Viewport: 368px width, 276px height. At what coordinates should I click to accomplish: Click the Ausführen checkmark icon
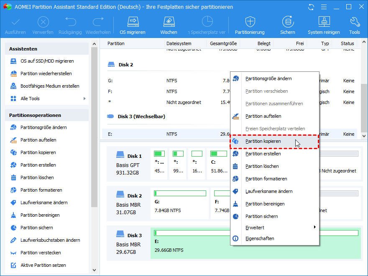coord(15,25)
